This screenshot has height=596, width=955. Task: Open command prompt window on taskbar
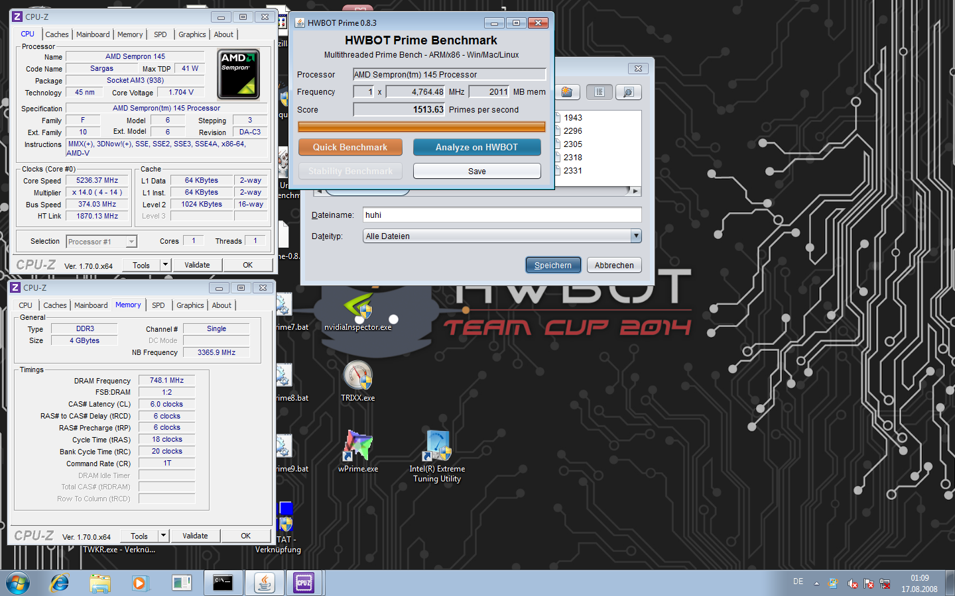click(x=223, y=583)
